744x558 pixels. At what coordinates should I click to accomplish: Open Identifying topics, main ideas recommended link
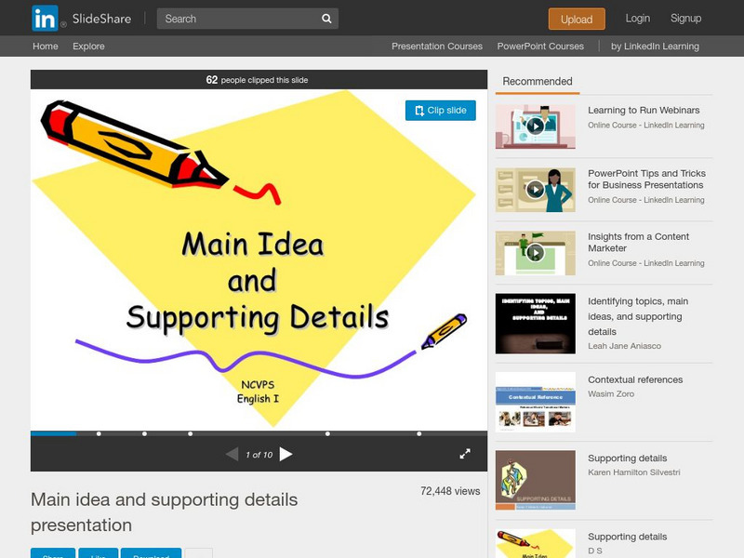(x=638, y=316)
